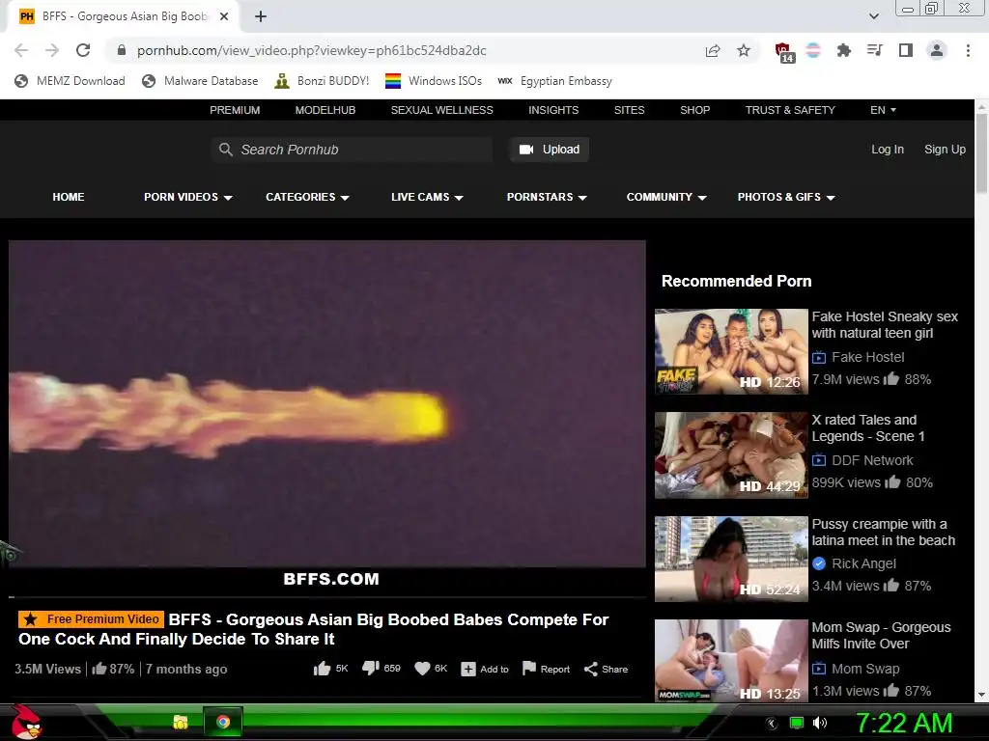
Task: Expand the Categories dropdown menu
Action: point(307,197)
